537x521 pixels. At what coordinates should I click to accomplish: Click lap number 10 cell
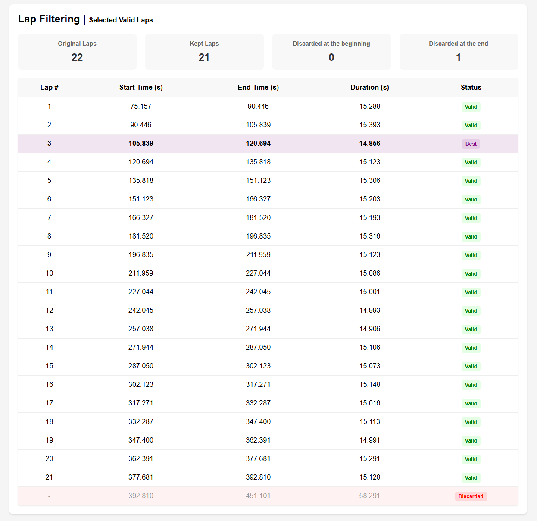tap(49, 273)
